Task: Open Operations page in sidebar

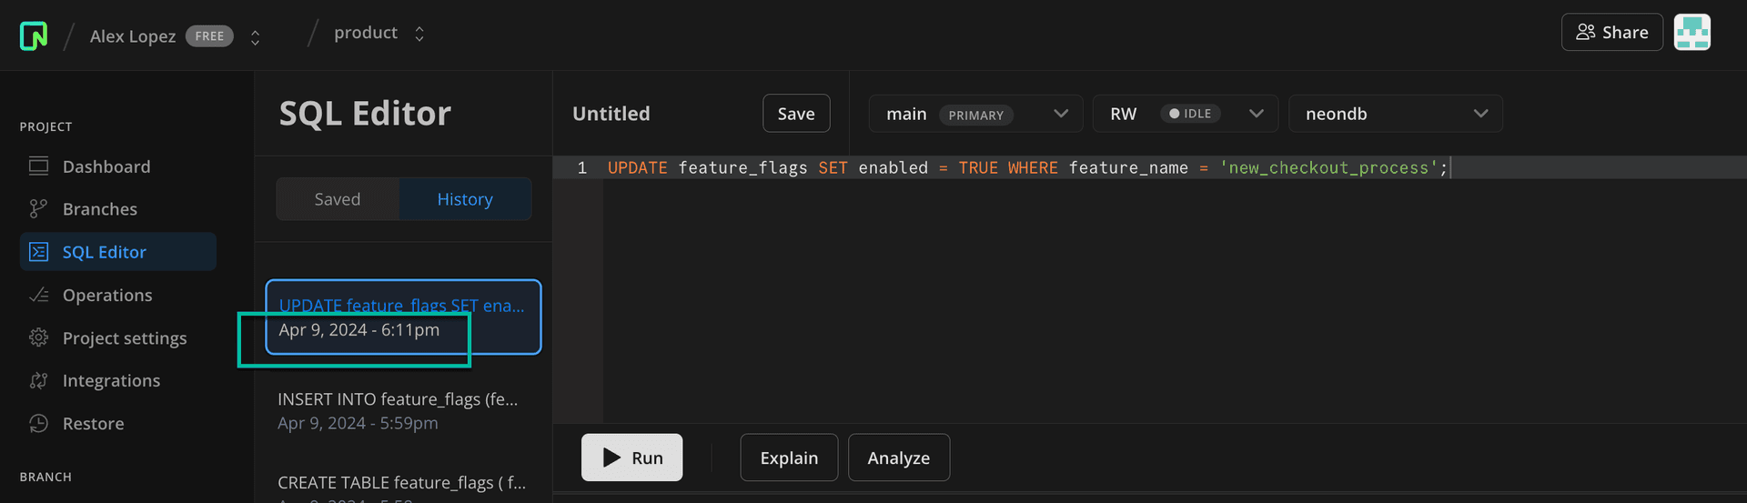Action: click(106, 296)
